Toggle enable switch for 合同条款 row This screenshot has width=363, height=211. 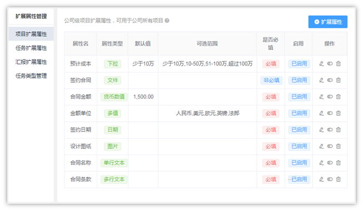[330, 179]
